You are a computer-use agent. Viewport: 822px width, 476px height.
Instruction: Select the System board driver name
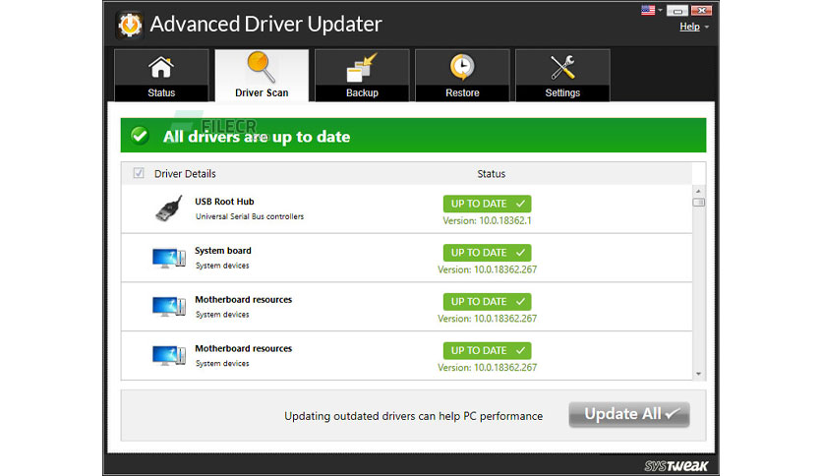(223, 251)
